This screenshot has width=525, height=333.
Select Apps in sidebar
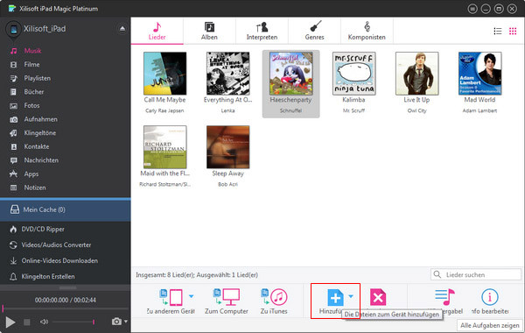coord(31,174)
